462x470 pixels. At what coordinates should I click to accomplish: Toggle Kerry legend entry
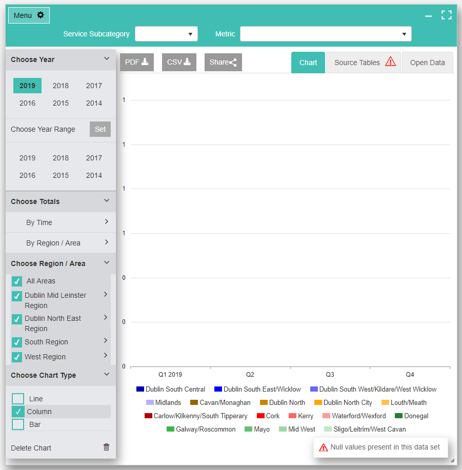[300, 416]
